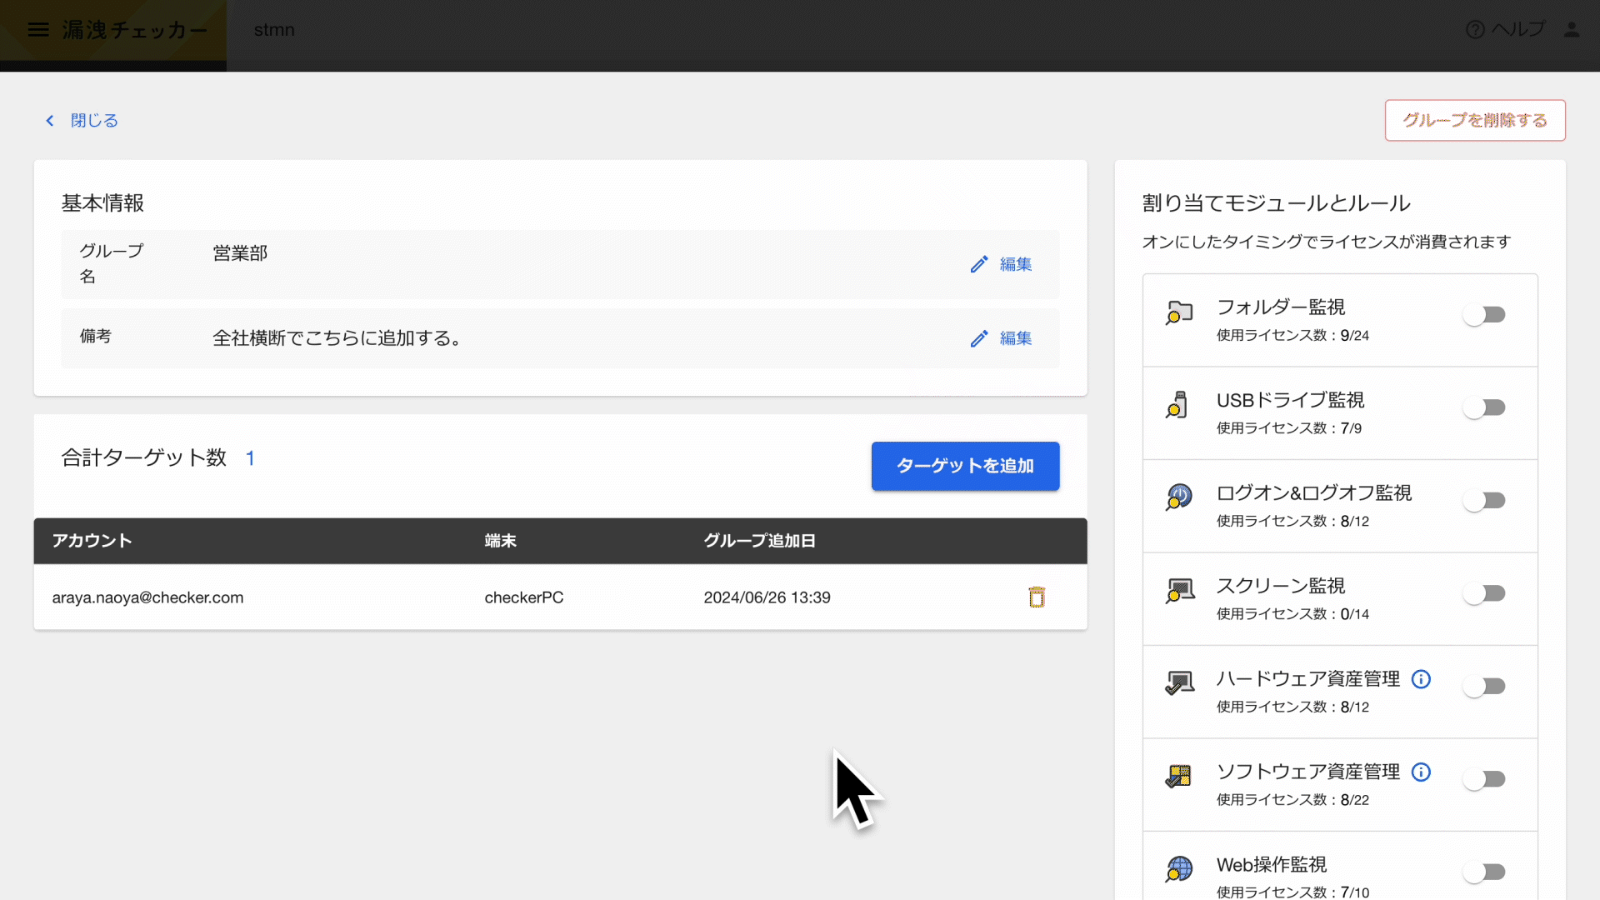Viewport: 1600px width, 900px height.
Task: Select the グループ追加日 column header
Action: pyautogui.click(x=759, y=541)
